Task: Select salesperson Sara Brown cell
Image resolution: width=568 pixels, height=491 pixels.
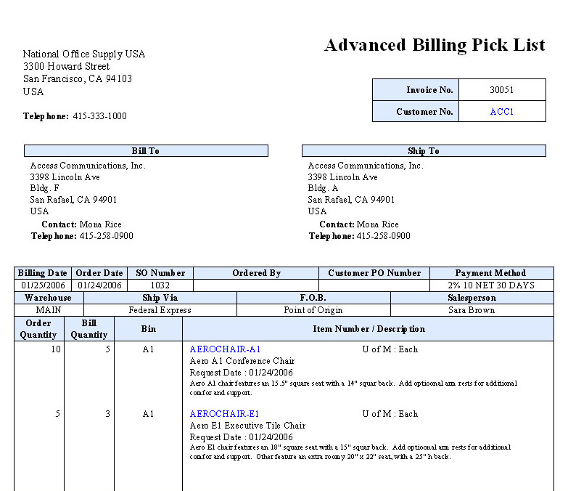Action: [x=472, y=310]
